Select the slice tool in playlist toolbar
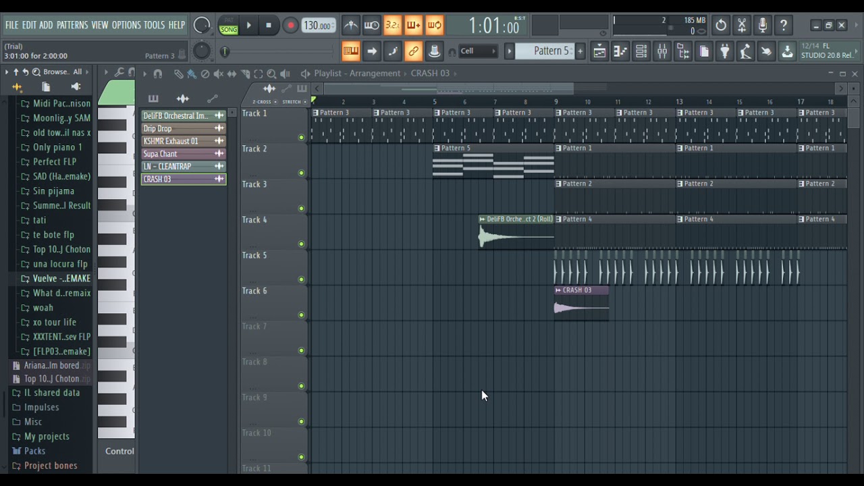 pyautogui.click(x=245, y=74)
